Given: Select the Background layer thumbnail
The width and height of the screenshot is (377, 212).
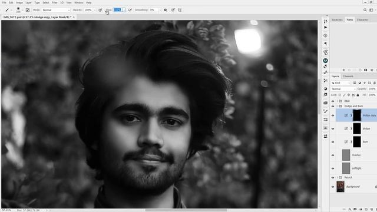Looking at the screenshot, I should (x=340, y=187).
